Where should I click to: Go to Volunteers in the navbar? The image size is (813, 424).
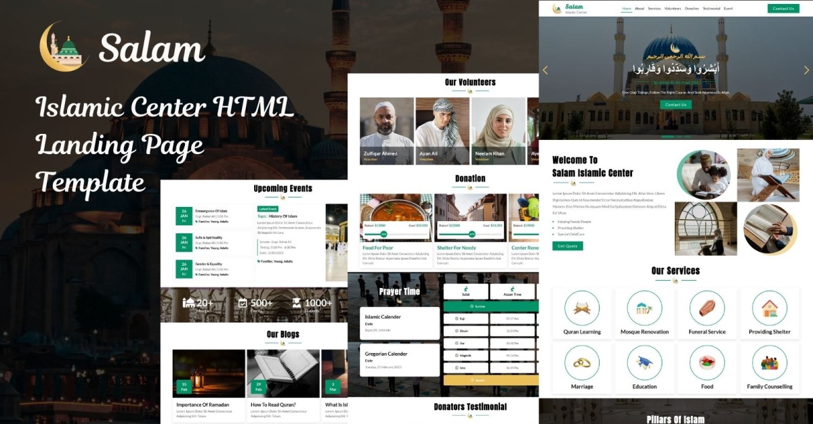(673, 9)
